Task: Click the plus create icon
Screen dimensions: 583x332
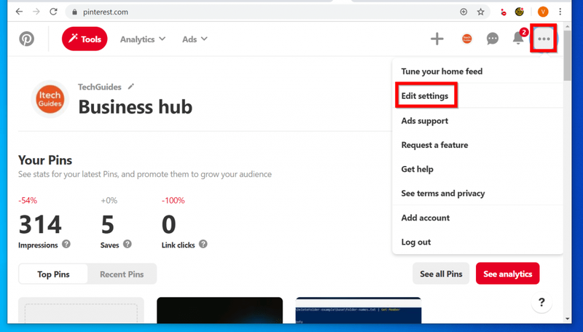Action: click(437, 39)
